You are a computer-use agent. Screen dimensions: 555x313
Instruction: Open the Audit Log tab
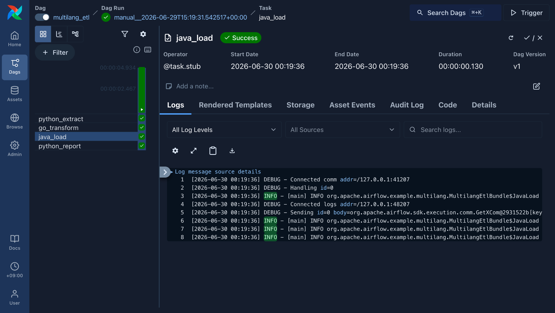point(407,105)
